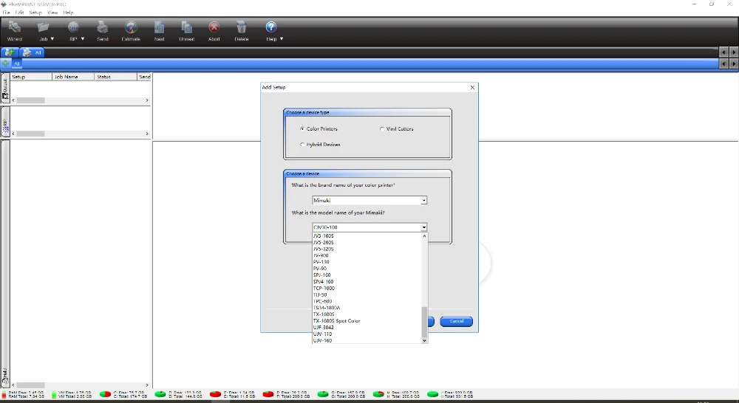Click the C: drive pie chart indicator
Screen dimensions: 739x403
point(105,394)
